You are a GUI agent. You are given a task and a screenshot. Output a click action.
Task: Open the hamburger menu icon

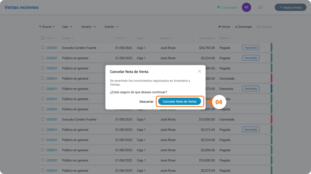261,7
